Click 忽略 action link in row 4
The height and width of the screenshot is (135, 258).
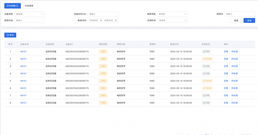226,74
